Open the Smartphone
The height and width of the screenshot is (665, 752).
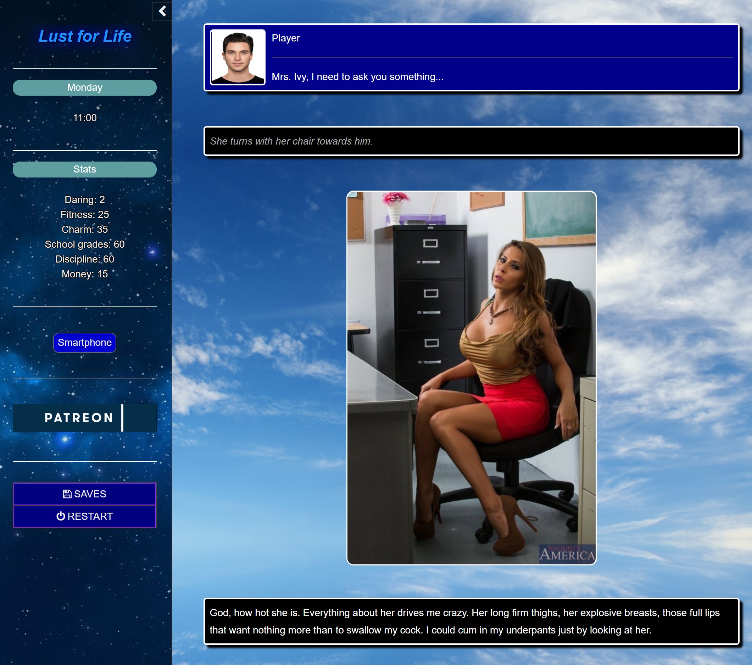tap(85, 343)
